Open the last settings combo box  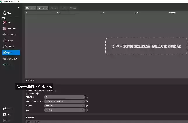(x=65, y=110)
